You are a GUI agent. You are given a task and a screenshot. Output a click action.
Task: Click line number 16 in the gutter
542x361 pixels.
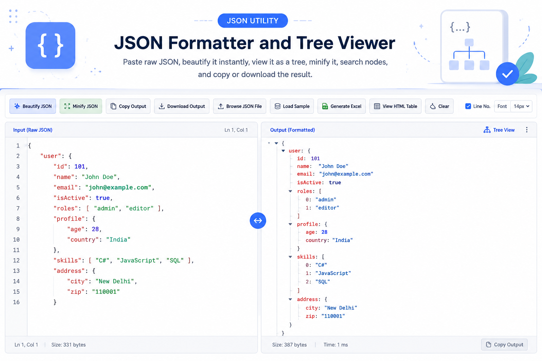point(16,302)
